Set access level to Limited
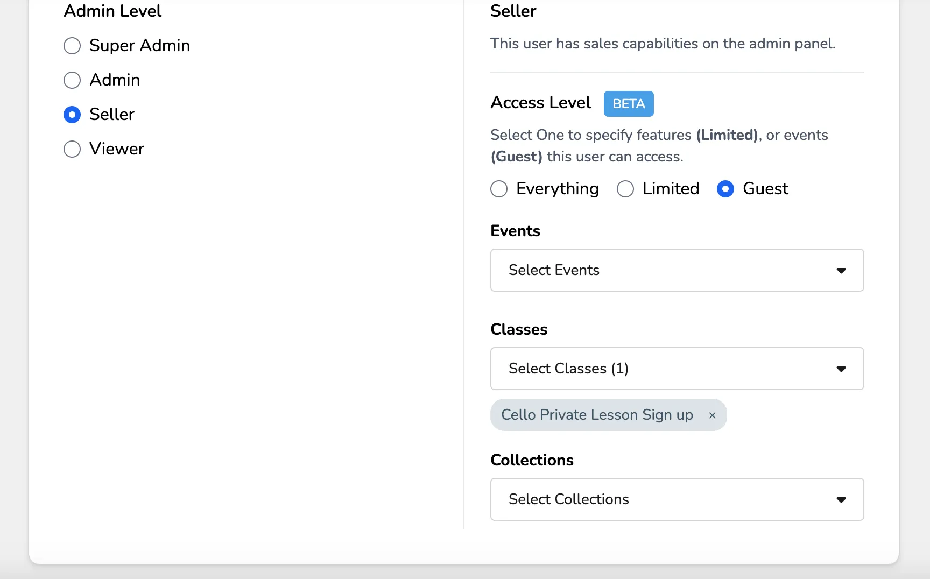930x579 pixels. pos(625,189)
